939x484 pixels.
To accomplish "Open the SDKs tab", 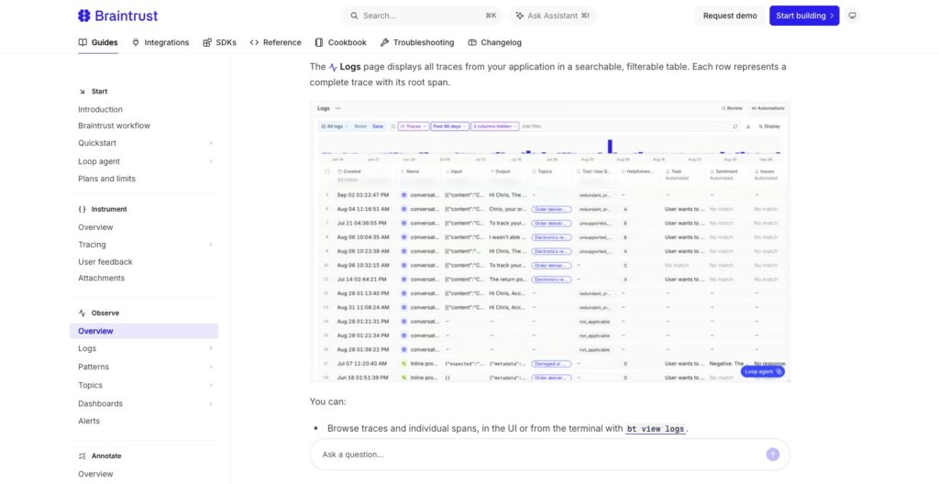I will [220, 42].
